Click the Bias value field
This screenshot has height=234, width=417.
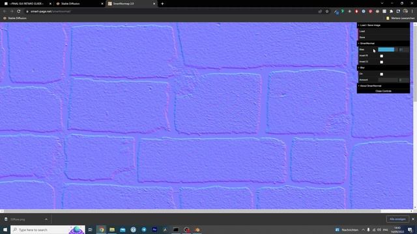[x=404, y=49]
